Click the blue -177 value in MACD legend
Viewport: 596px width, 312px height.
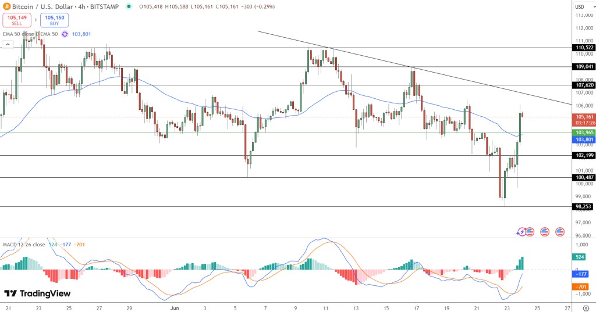pyautogui.click(x=66, y=245)
